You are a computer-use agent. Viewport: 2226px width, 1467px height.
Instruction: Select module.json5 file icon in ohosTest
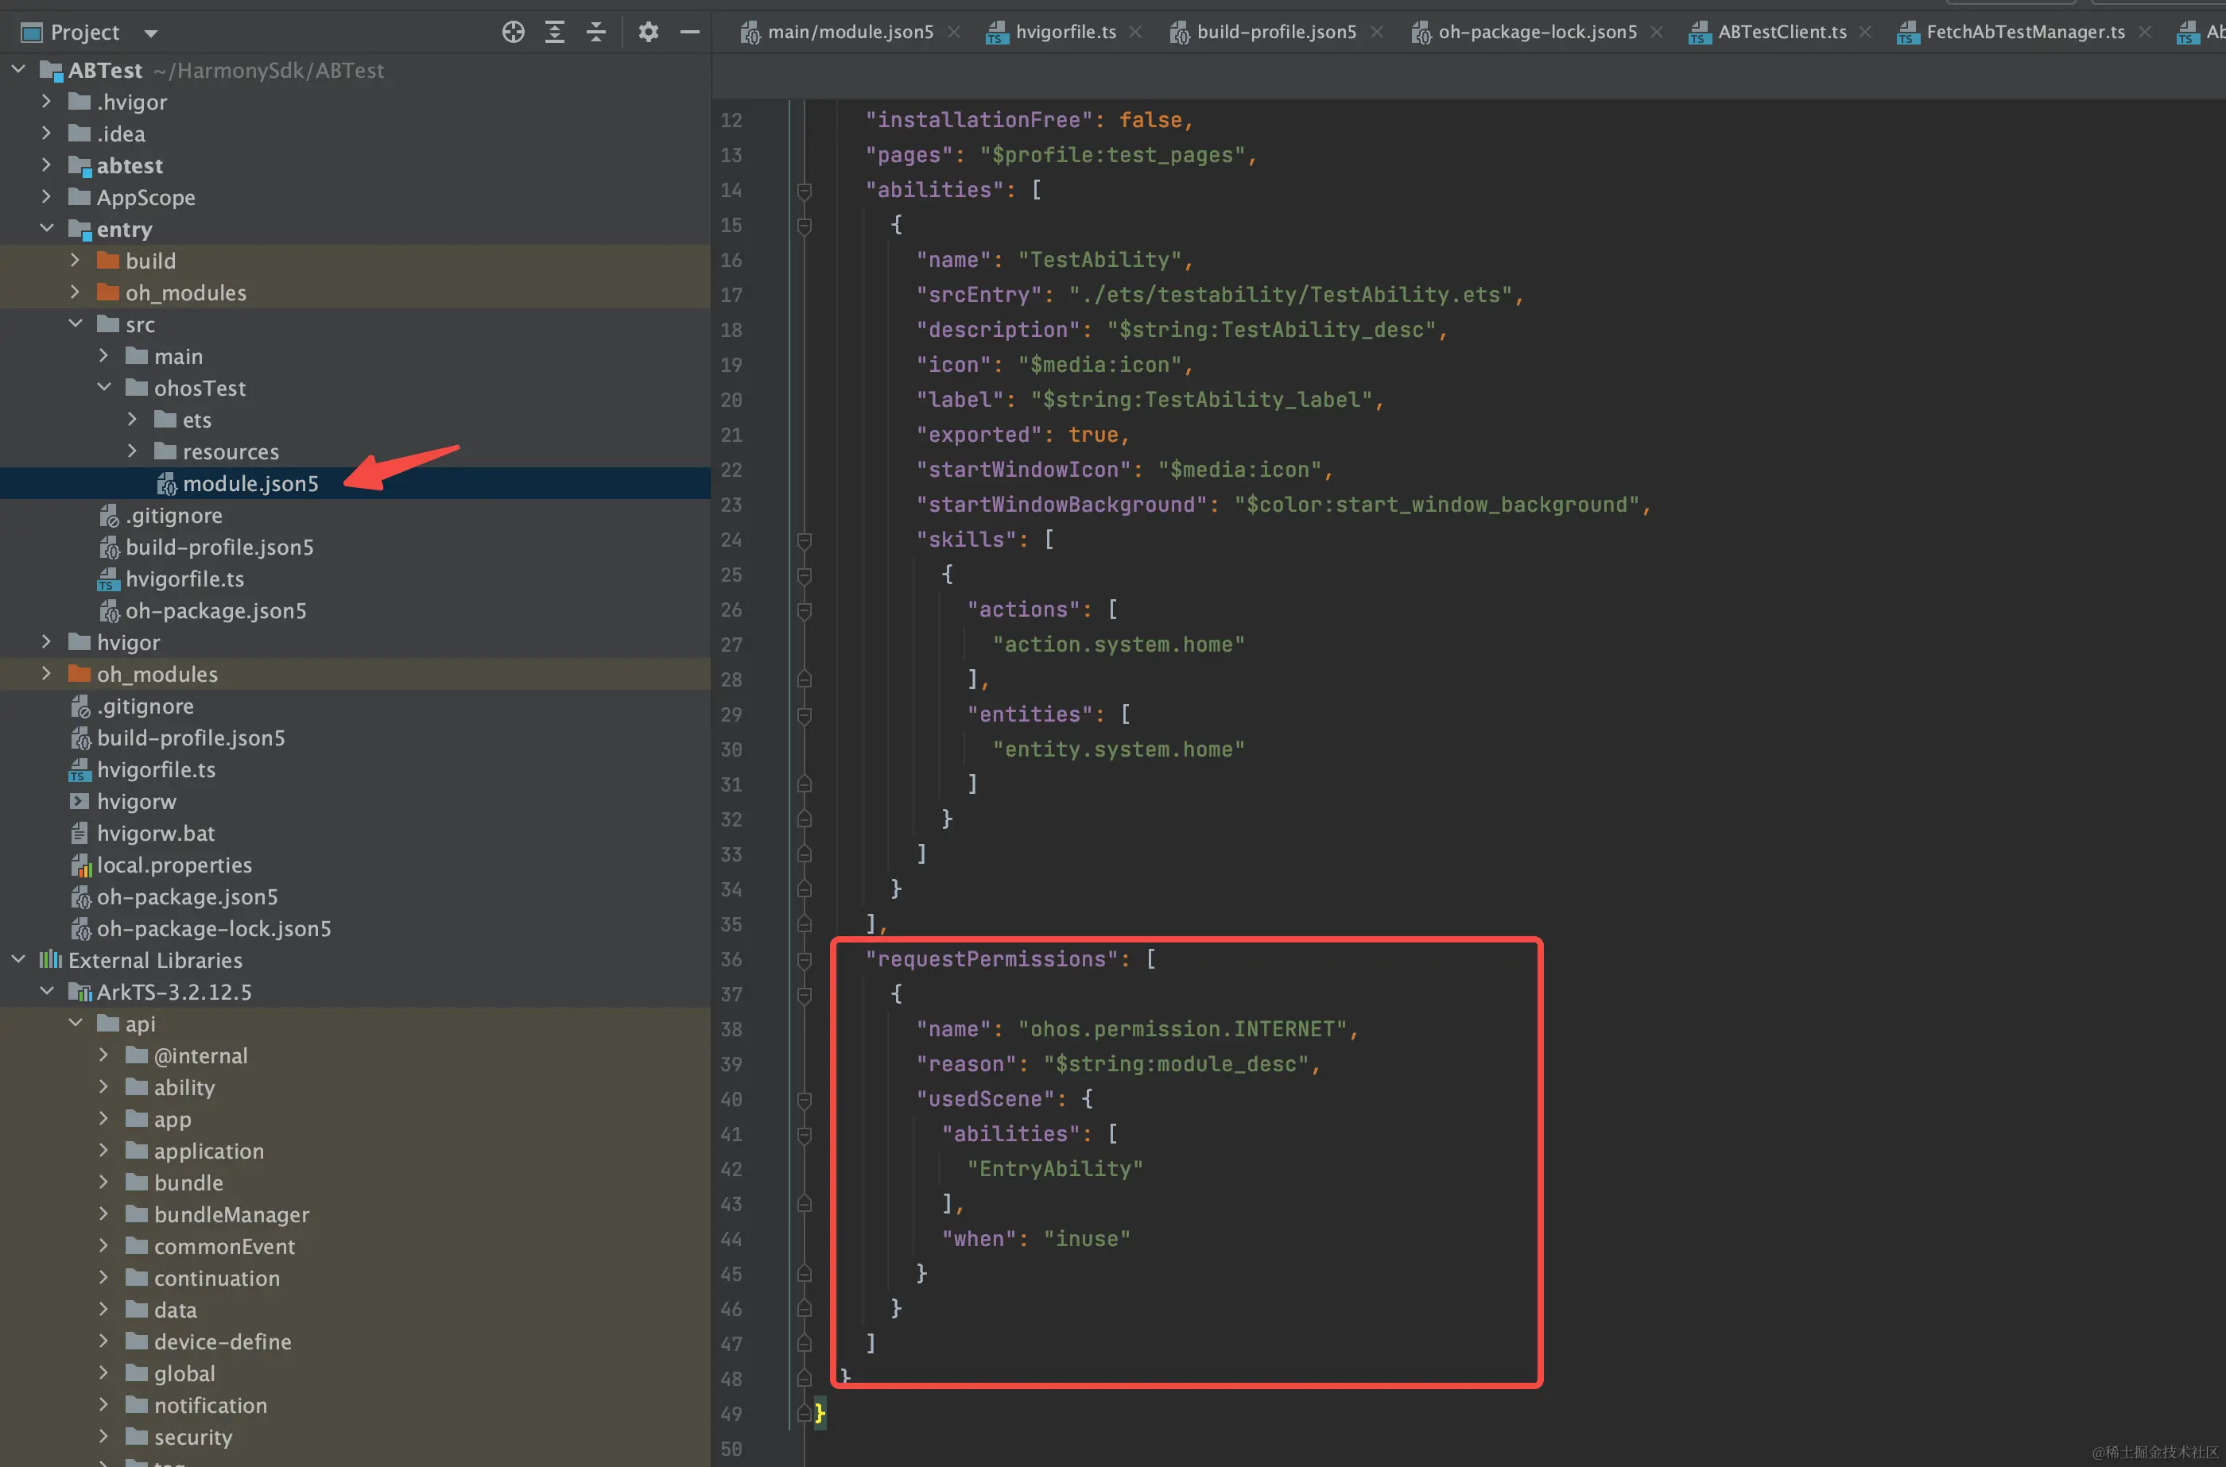point(166,484)
